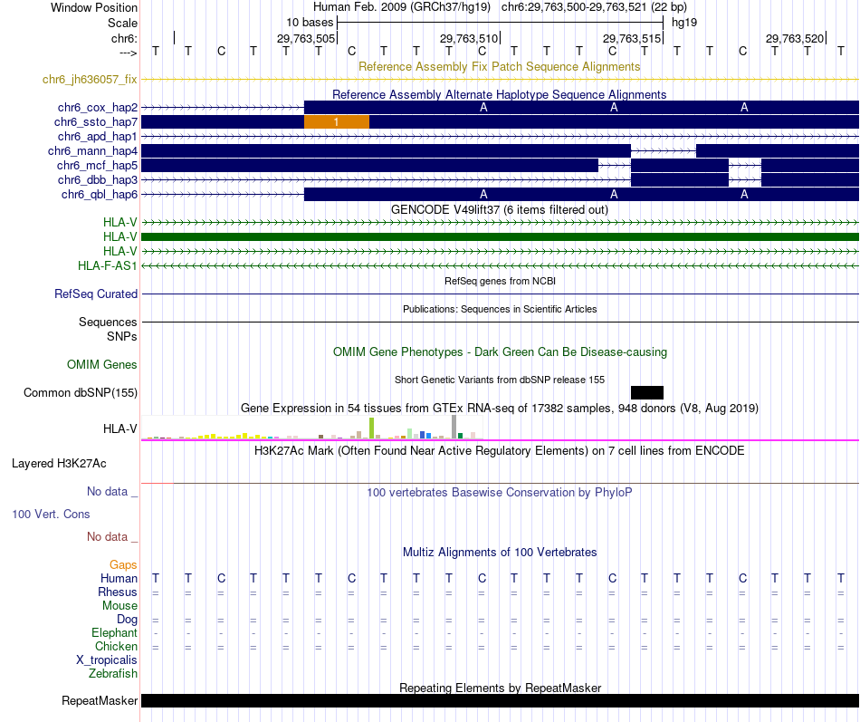Select the chr6_ssto_hap7 haplotype label
Screen dimensions: 860x722
(96, 122)
